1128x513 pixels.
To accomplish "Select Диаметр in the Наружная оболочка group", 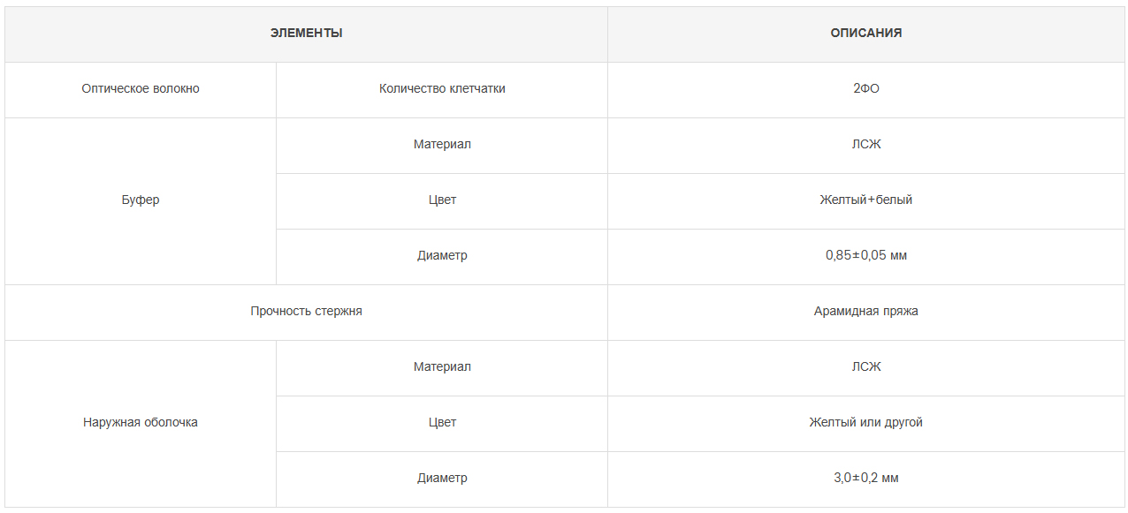I will (x=442, y=479).
